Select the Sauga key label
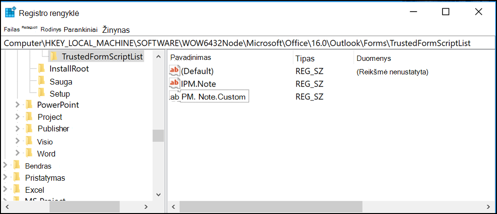This screenshot has width=497, height=214. 61,82
